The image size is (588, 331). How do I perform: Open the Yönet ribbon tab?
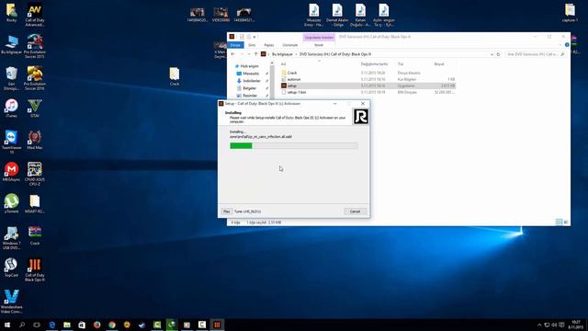[x=319, y=45]
